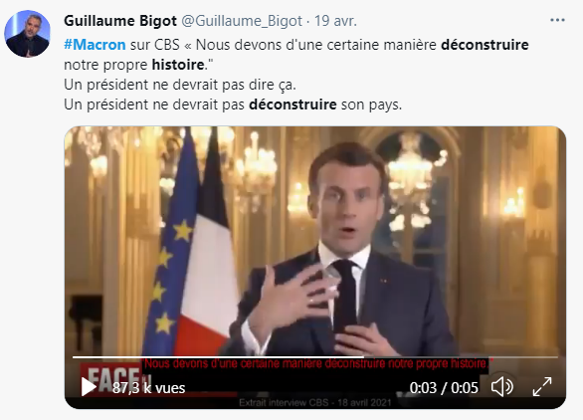Click the European flag in the video

pyautogui.click(x=169, y=253)
